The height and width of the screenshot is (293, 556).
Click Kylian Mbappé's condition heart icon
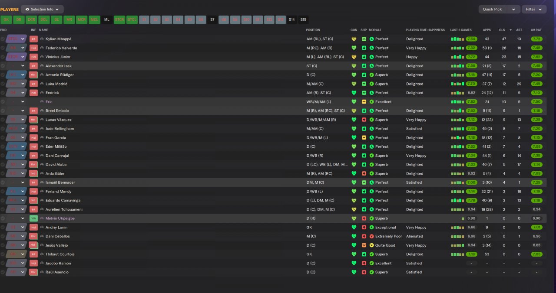(x=354, y=39)
